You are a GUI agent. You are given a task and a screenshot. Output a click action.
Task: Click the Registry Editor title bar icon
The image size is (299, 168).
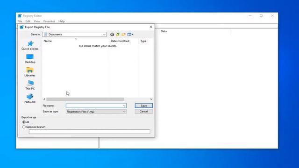pyautogui.click(x=20, y=16)
